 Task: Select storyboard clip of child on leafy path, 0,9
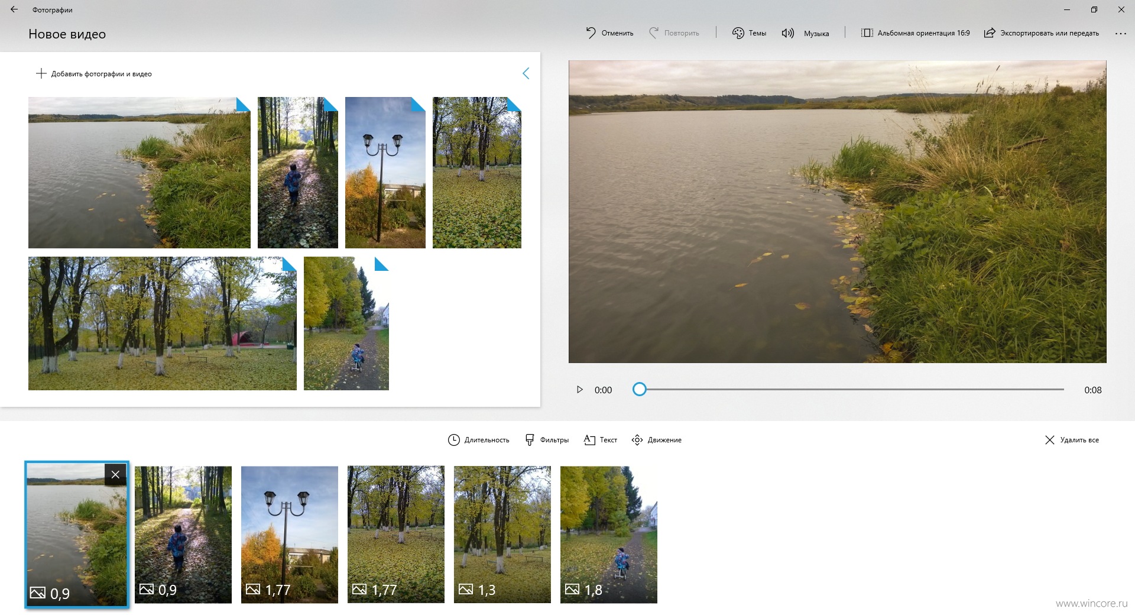point(183,535)
